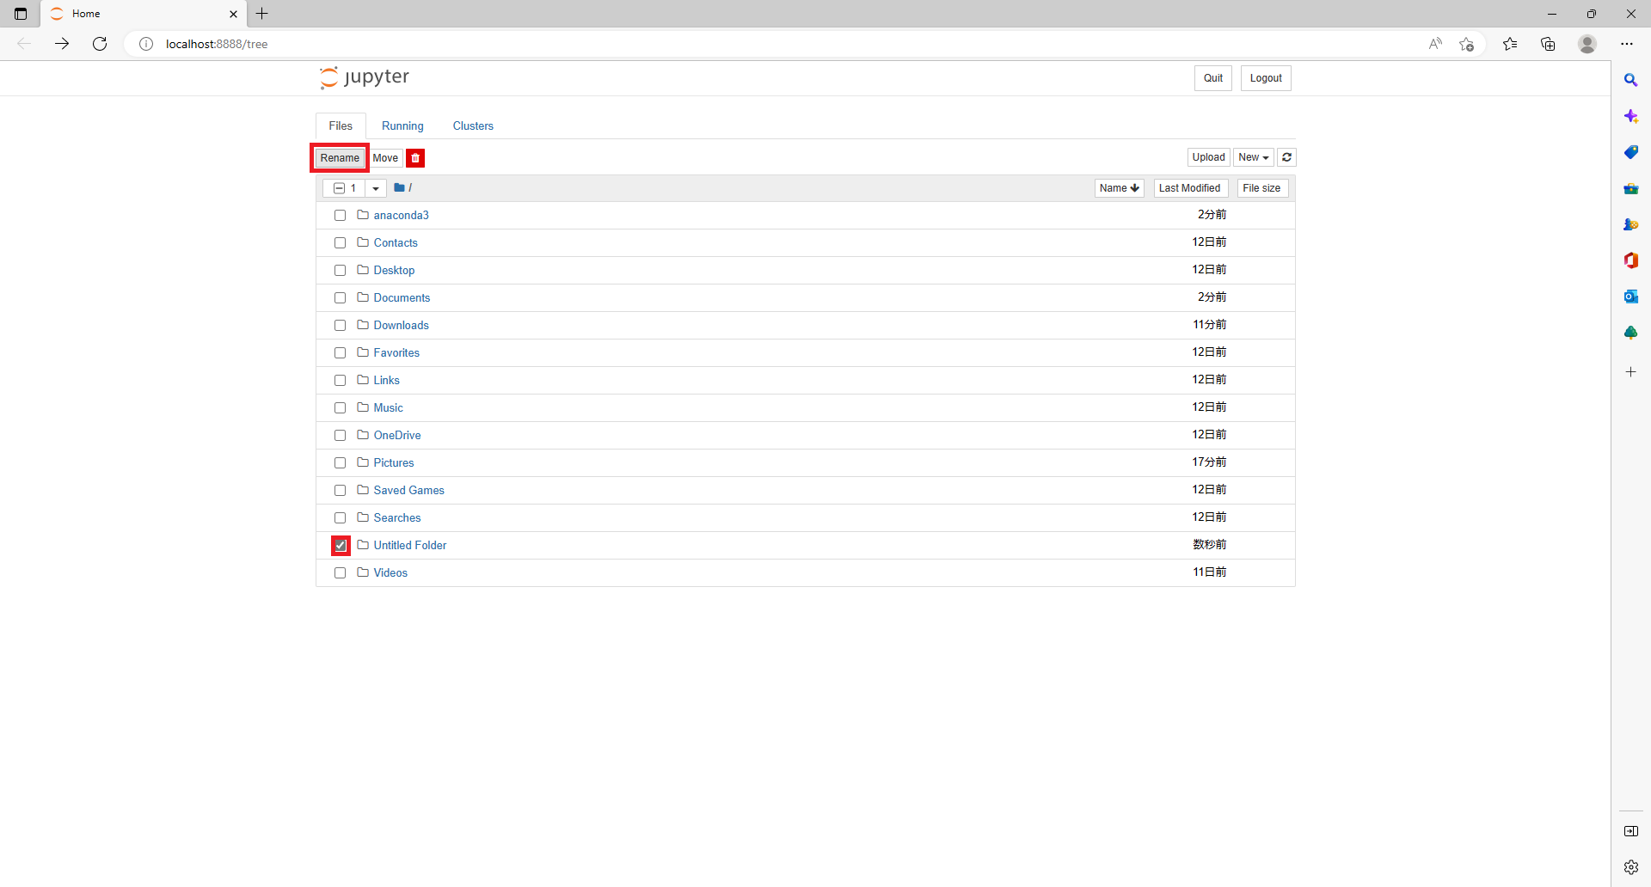Add a sidebar app with plus icon
The width and height of the screenshot is (1651, 887).
(x=1630, y=372)
